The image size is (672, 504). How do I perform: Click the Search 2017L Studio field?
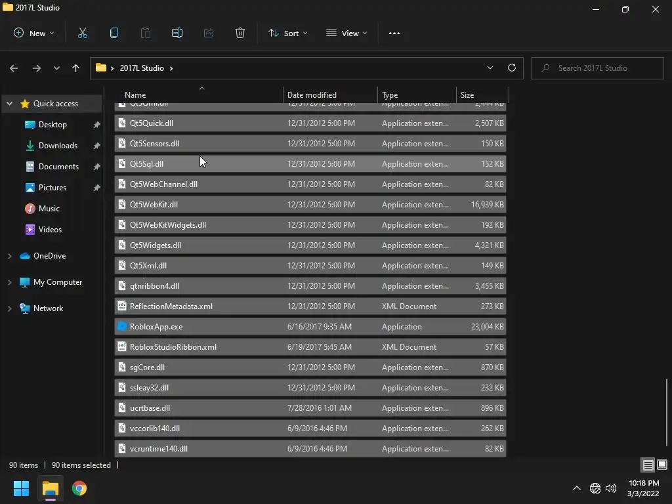coord(597,68)
